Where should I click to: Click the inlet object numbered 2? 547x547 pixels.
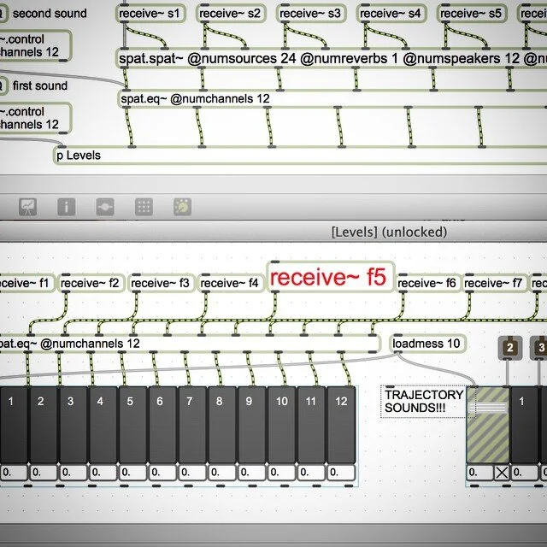point(510,348)
